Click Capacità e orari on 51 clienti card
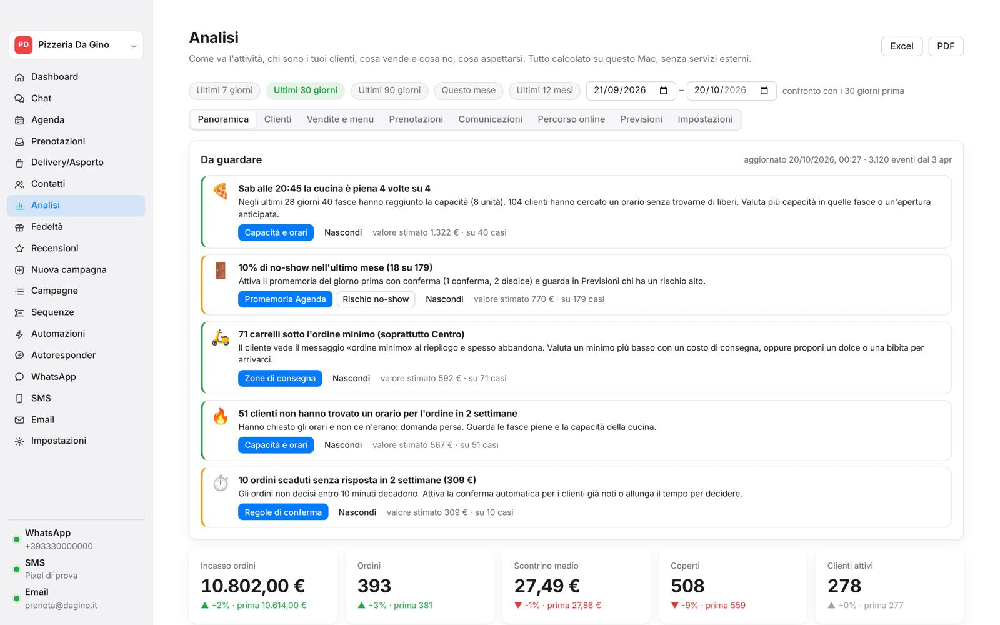 276,446
